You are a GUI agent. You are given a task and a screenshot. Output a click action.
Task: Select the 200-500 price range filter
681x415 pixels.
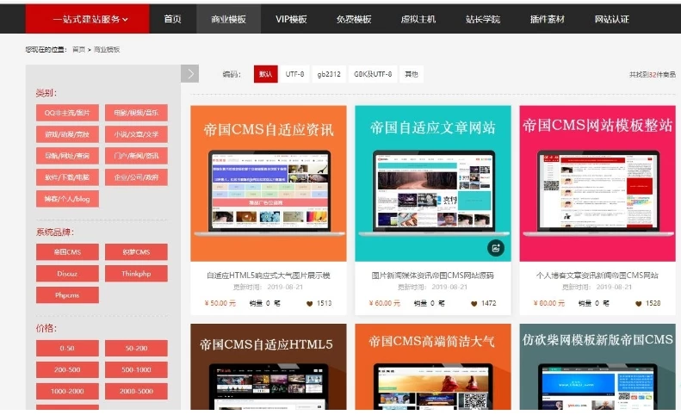coord(67,369)
